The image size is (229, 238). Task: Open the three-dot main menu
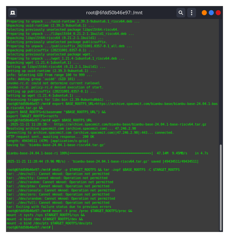(191, 13)
